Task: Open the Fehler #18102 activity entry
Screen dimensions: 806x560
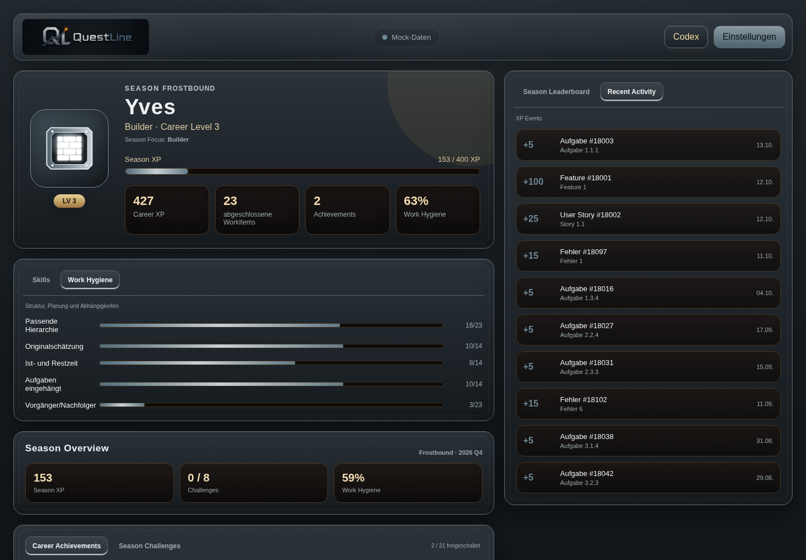Action: click(x=648, y=404)
